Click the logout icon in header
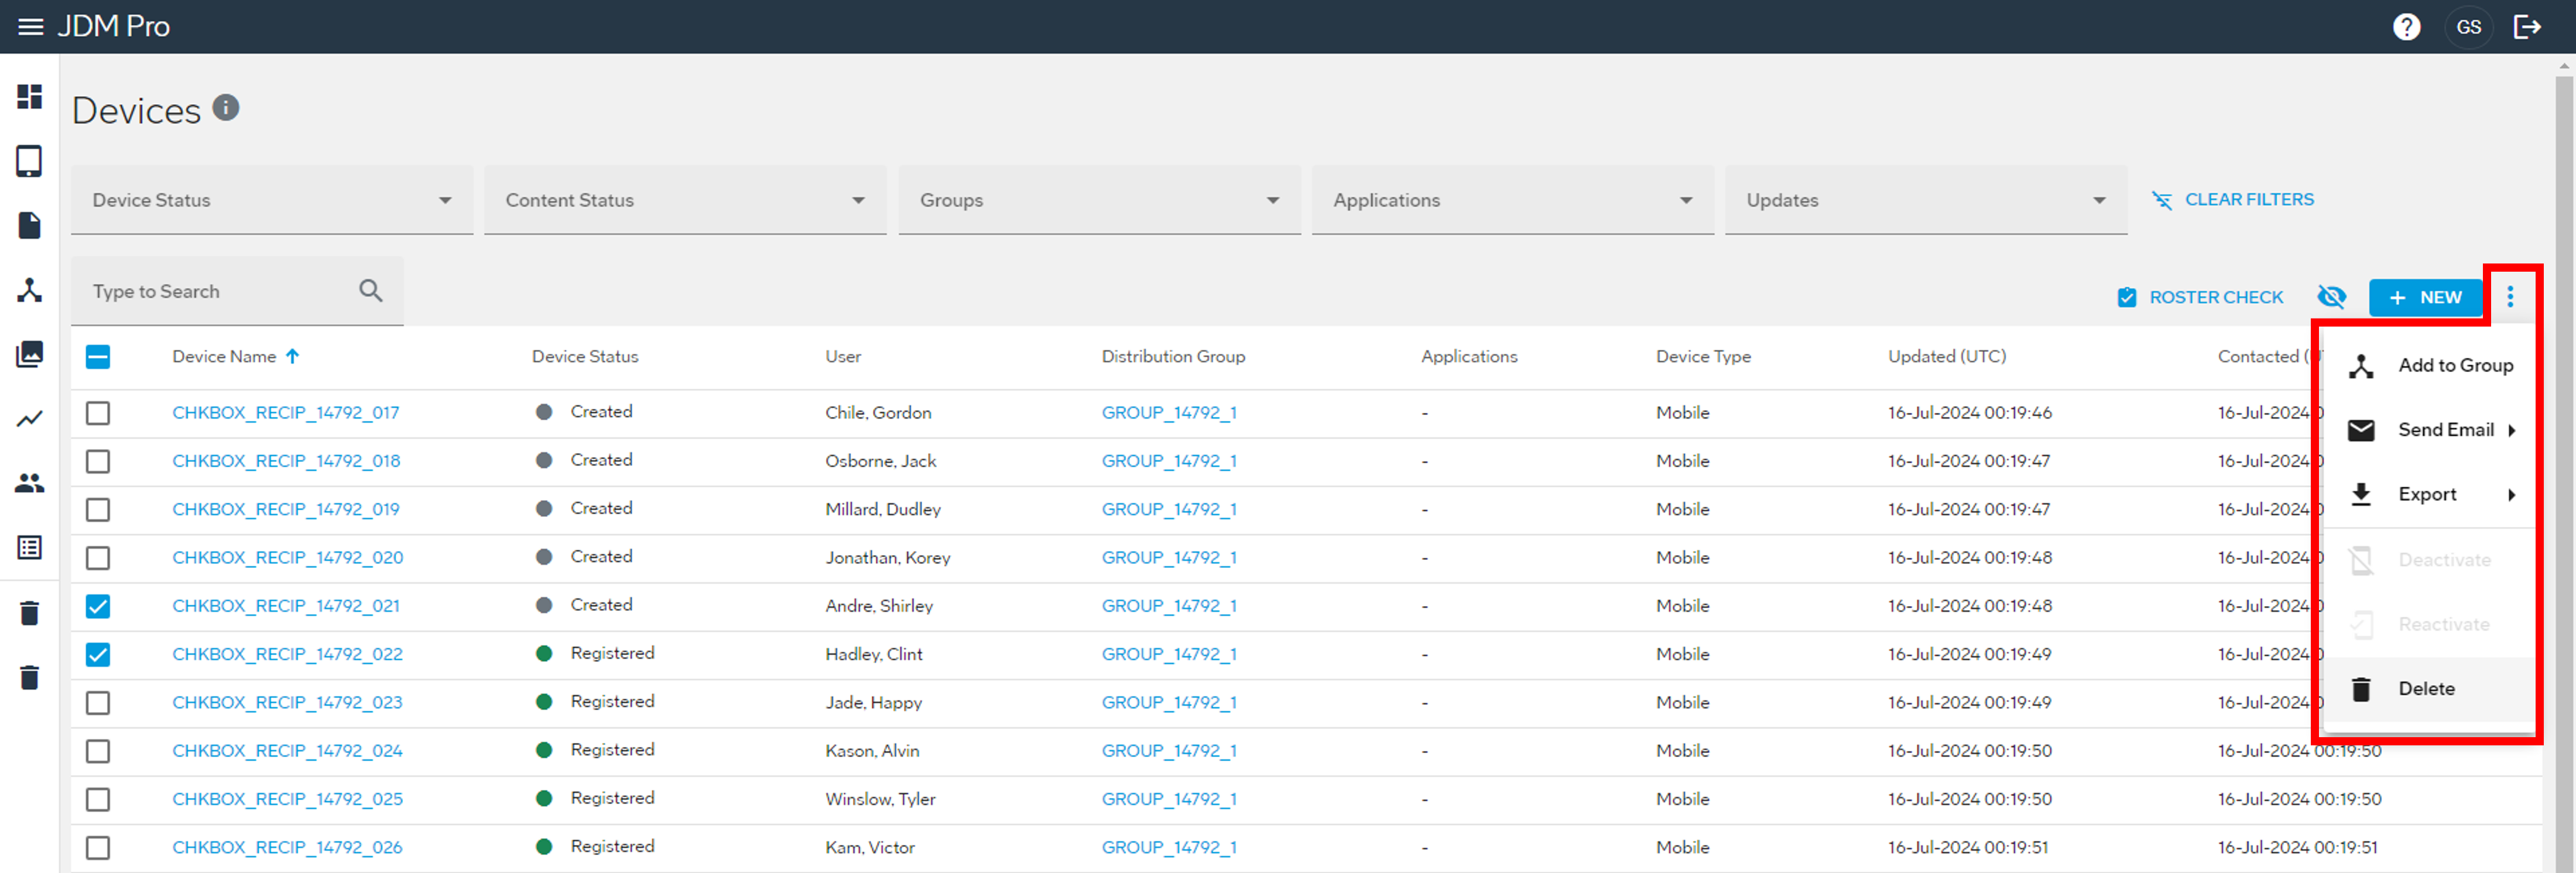Viewport: 2576px width, 873px height. tap(2527, 27)
